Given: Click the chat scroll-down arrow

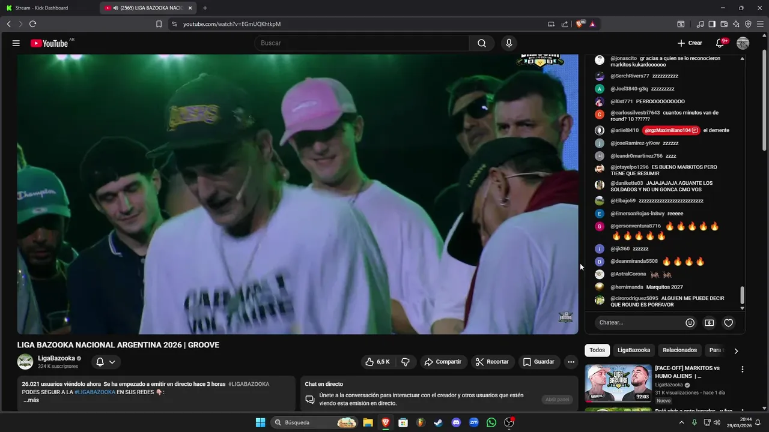Looking at the screenshot, I should point(742,308).
